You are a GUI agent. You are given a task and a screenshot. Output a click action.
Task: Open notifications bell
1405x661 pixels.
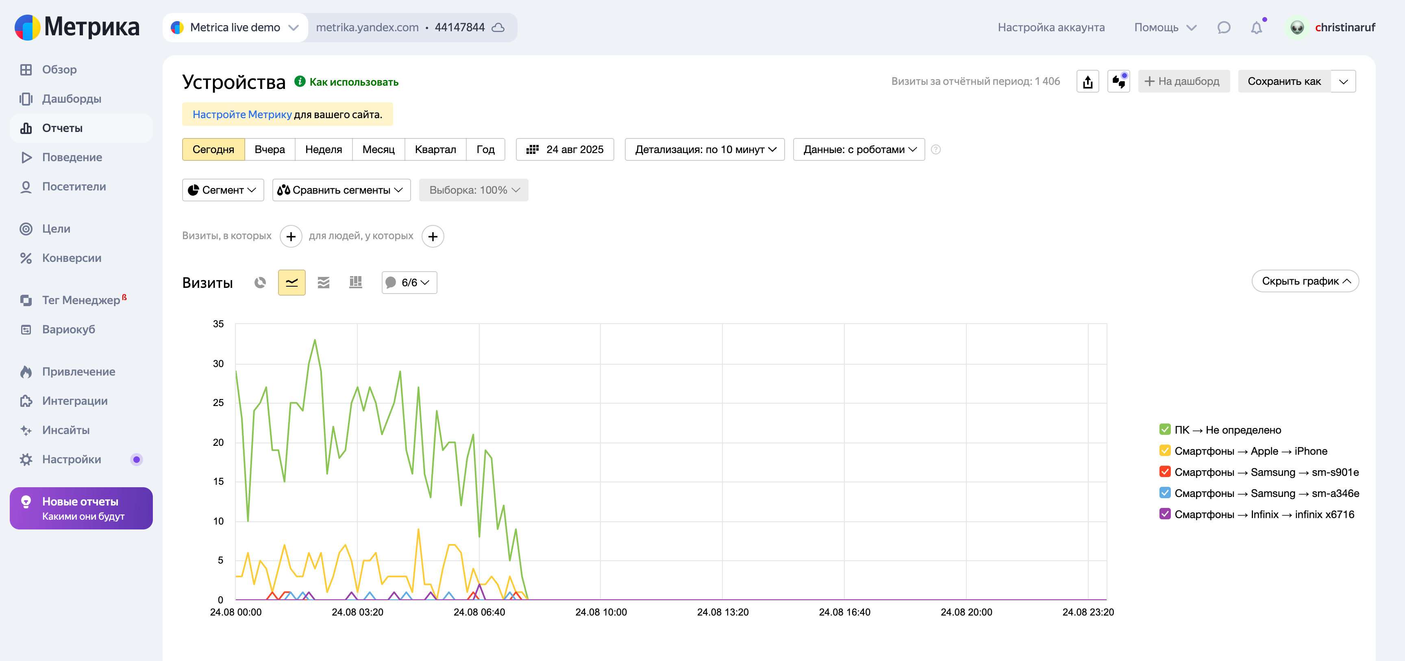tap(1257, 27)
